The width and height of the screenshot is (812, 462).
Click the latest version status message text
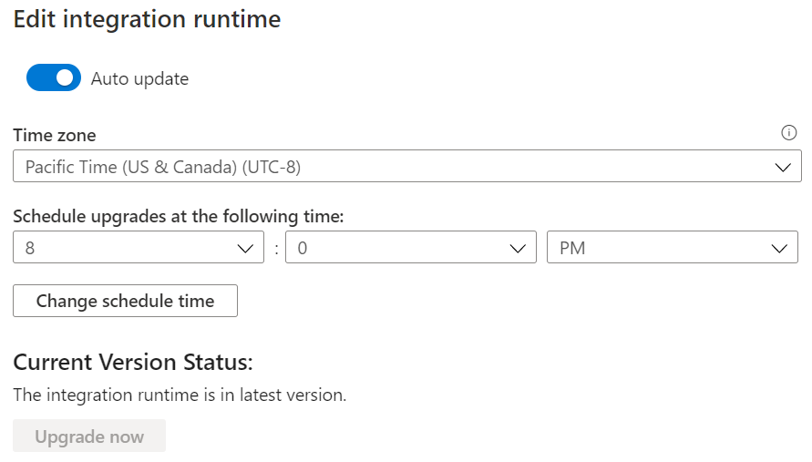tap(180, 395)
